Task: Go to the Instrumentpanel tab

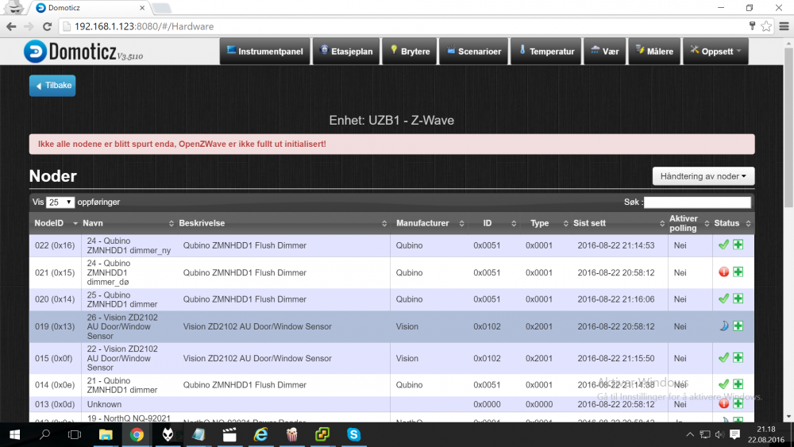Action: click(264, 52)
